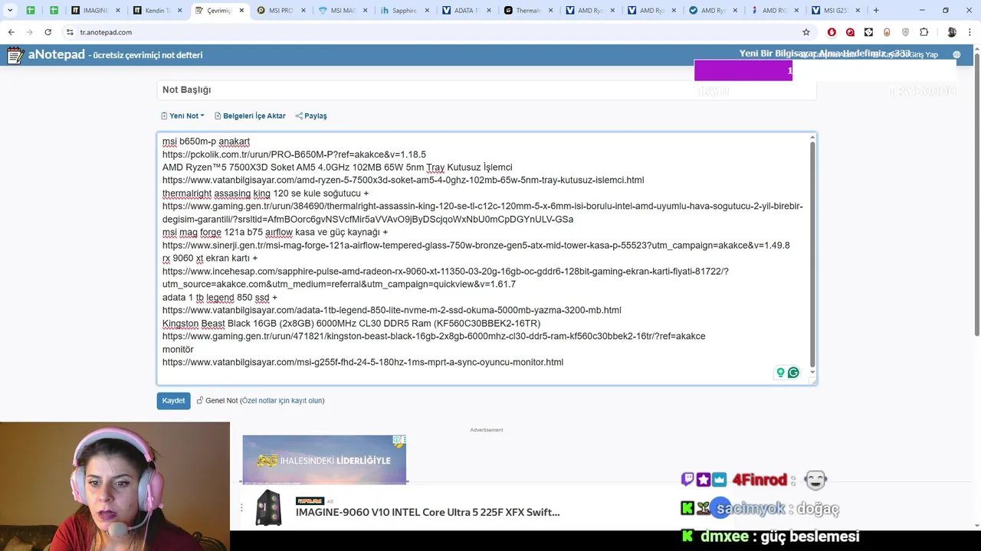Screen dimensions: 981x551
Task: Switch to the second green spreadsheet tab
Action: [x=54, y=11]
